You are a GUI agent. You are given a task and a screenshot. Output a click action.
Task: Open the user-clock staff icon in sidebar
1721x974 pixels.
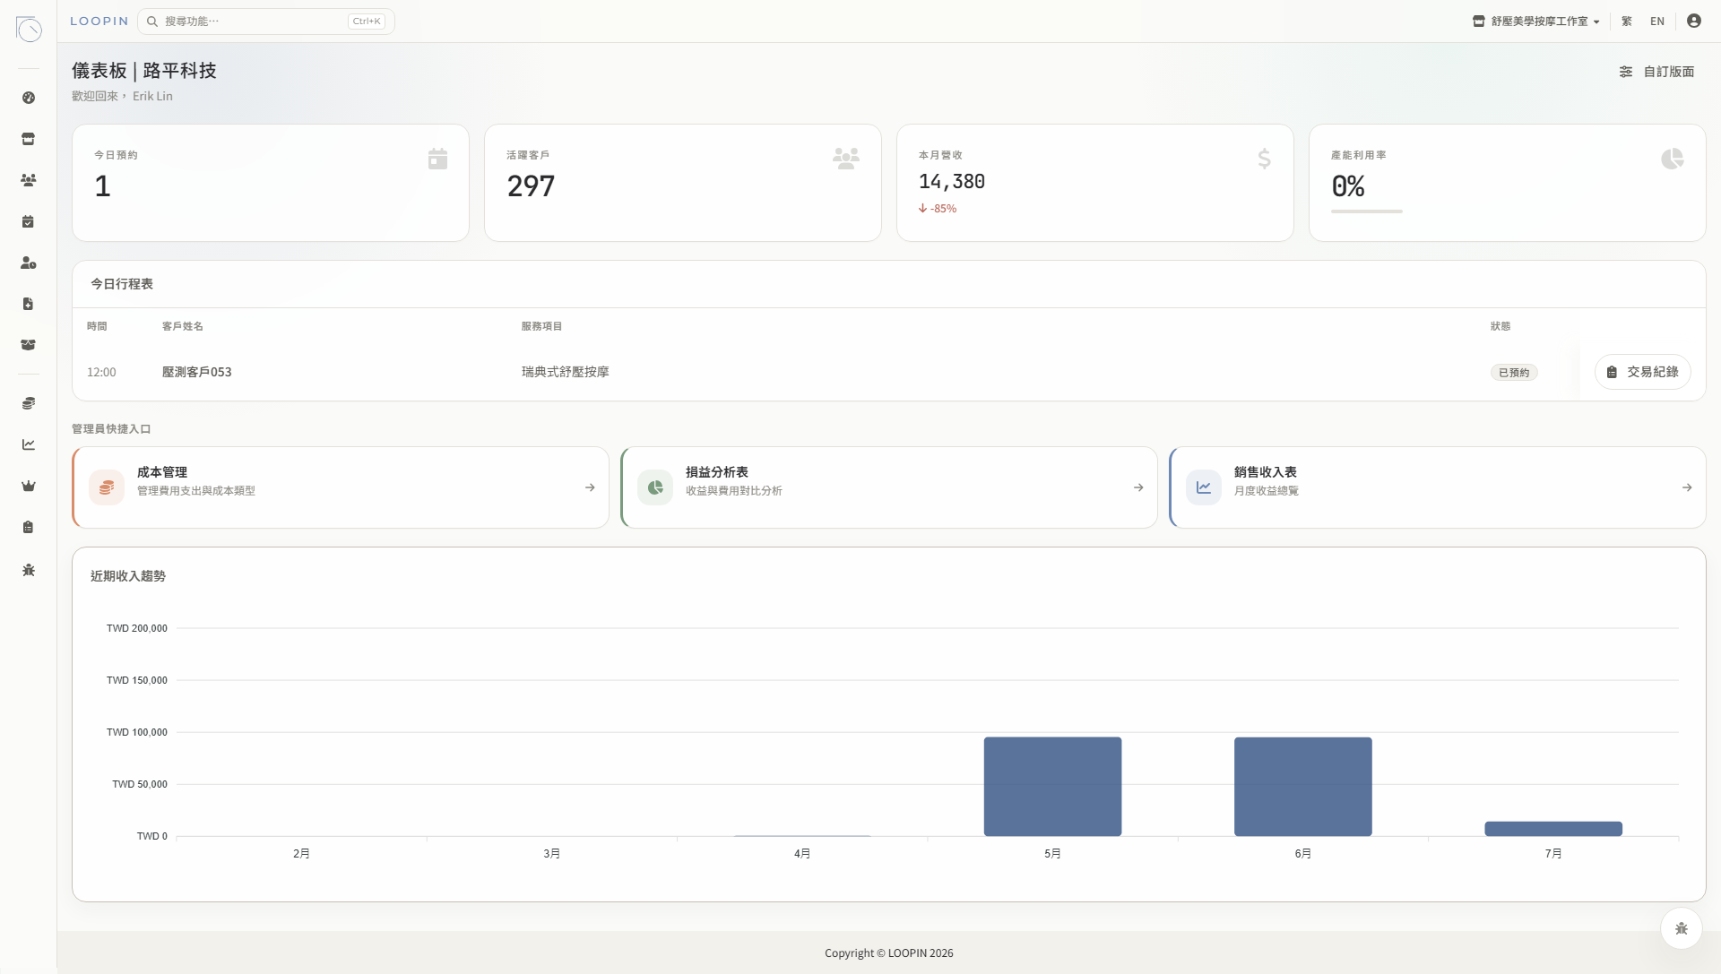tap(29, 263)
